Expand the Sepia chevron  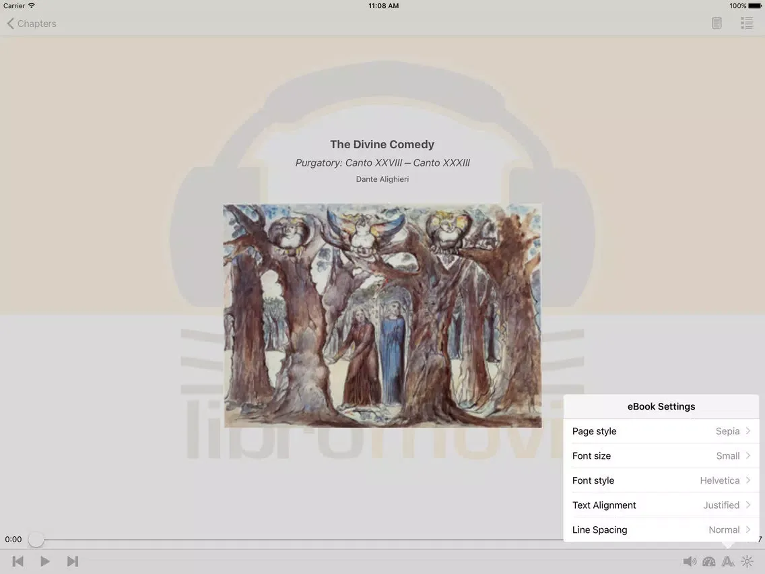[x=748, y=431]
